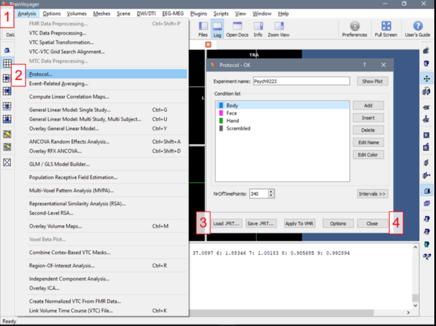Click the Protocol dialog help question mark
Viewport: 436px width, 326px height.
[x=364, y=65]
